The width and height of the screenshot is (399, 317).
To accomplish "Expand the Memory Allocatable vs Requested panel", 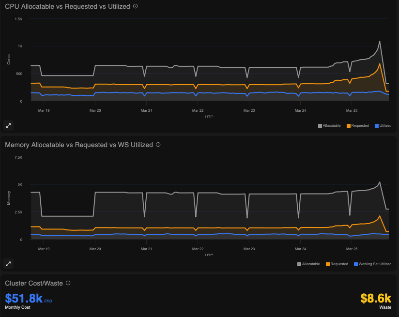I will click(x=8, y=264).
